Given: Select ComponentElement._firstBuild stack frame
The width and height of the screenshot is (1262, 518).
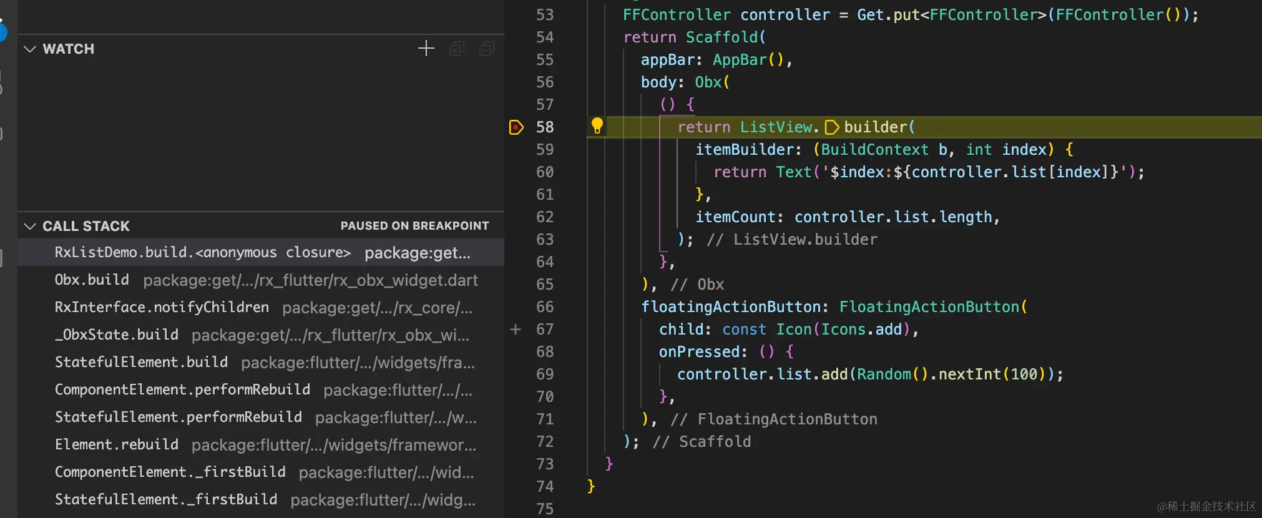Looking at the screenshot, I should click(261, 472).
